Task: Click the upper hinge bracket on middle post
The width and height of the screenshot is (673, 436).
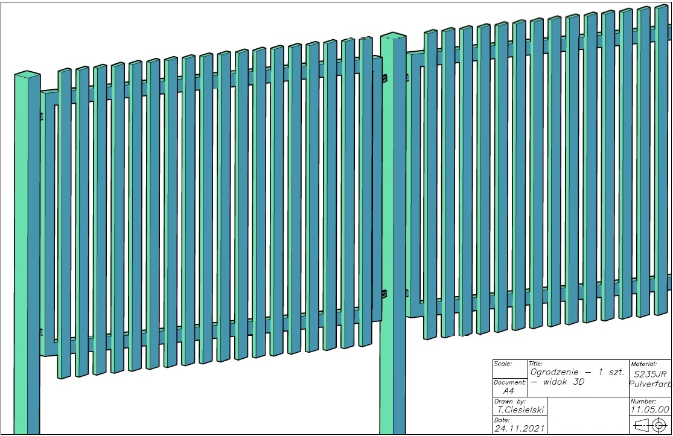Action: point(384,78)
